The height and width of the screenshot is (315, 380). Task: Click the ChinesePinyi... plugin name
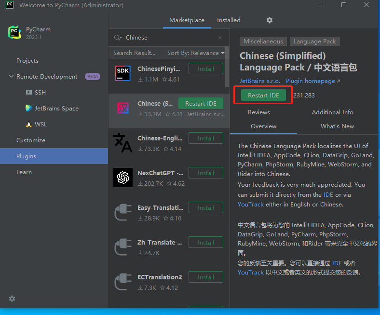[x=159, y=69]
